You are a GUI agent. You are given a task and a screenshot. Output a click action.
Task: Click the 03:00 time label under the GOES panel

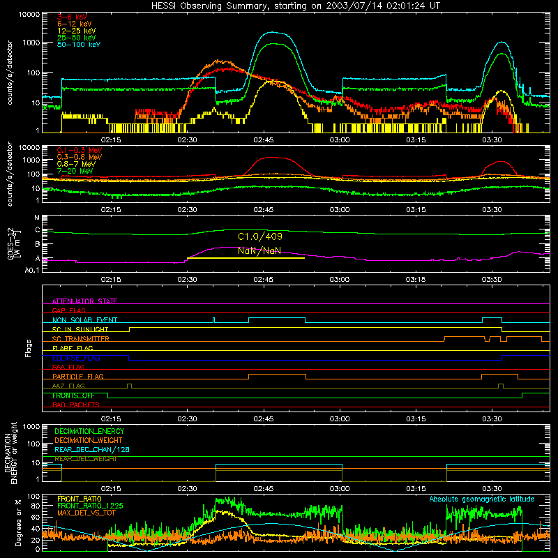[340, 280]
